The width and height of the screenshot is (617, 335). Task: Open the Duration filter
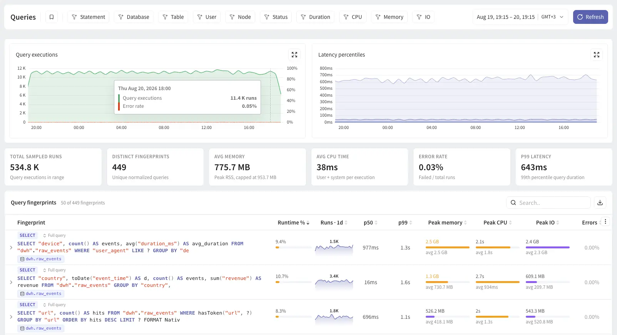pyautogui.click(x=315, y=17)
